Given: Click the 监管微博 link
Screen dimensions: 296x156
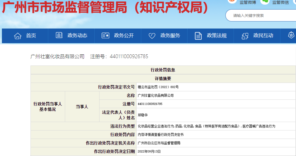Looking at the screenshot, I should [x=248, y=2].
